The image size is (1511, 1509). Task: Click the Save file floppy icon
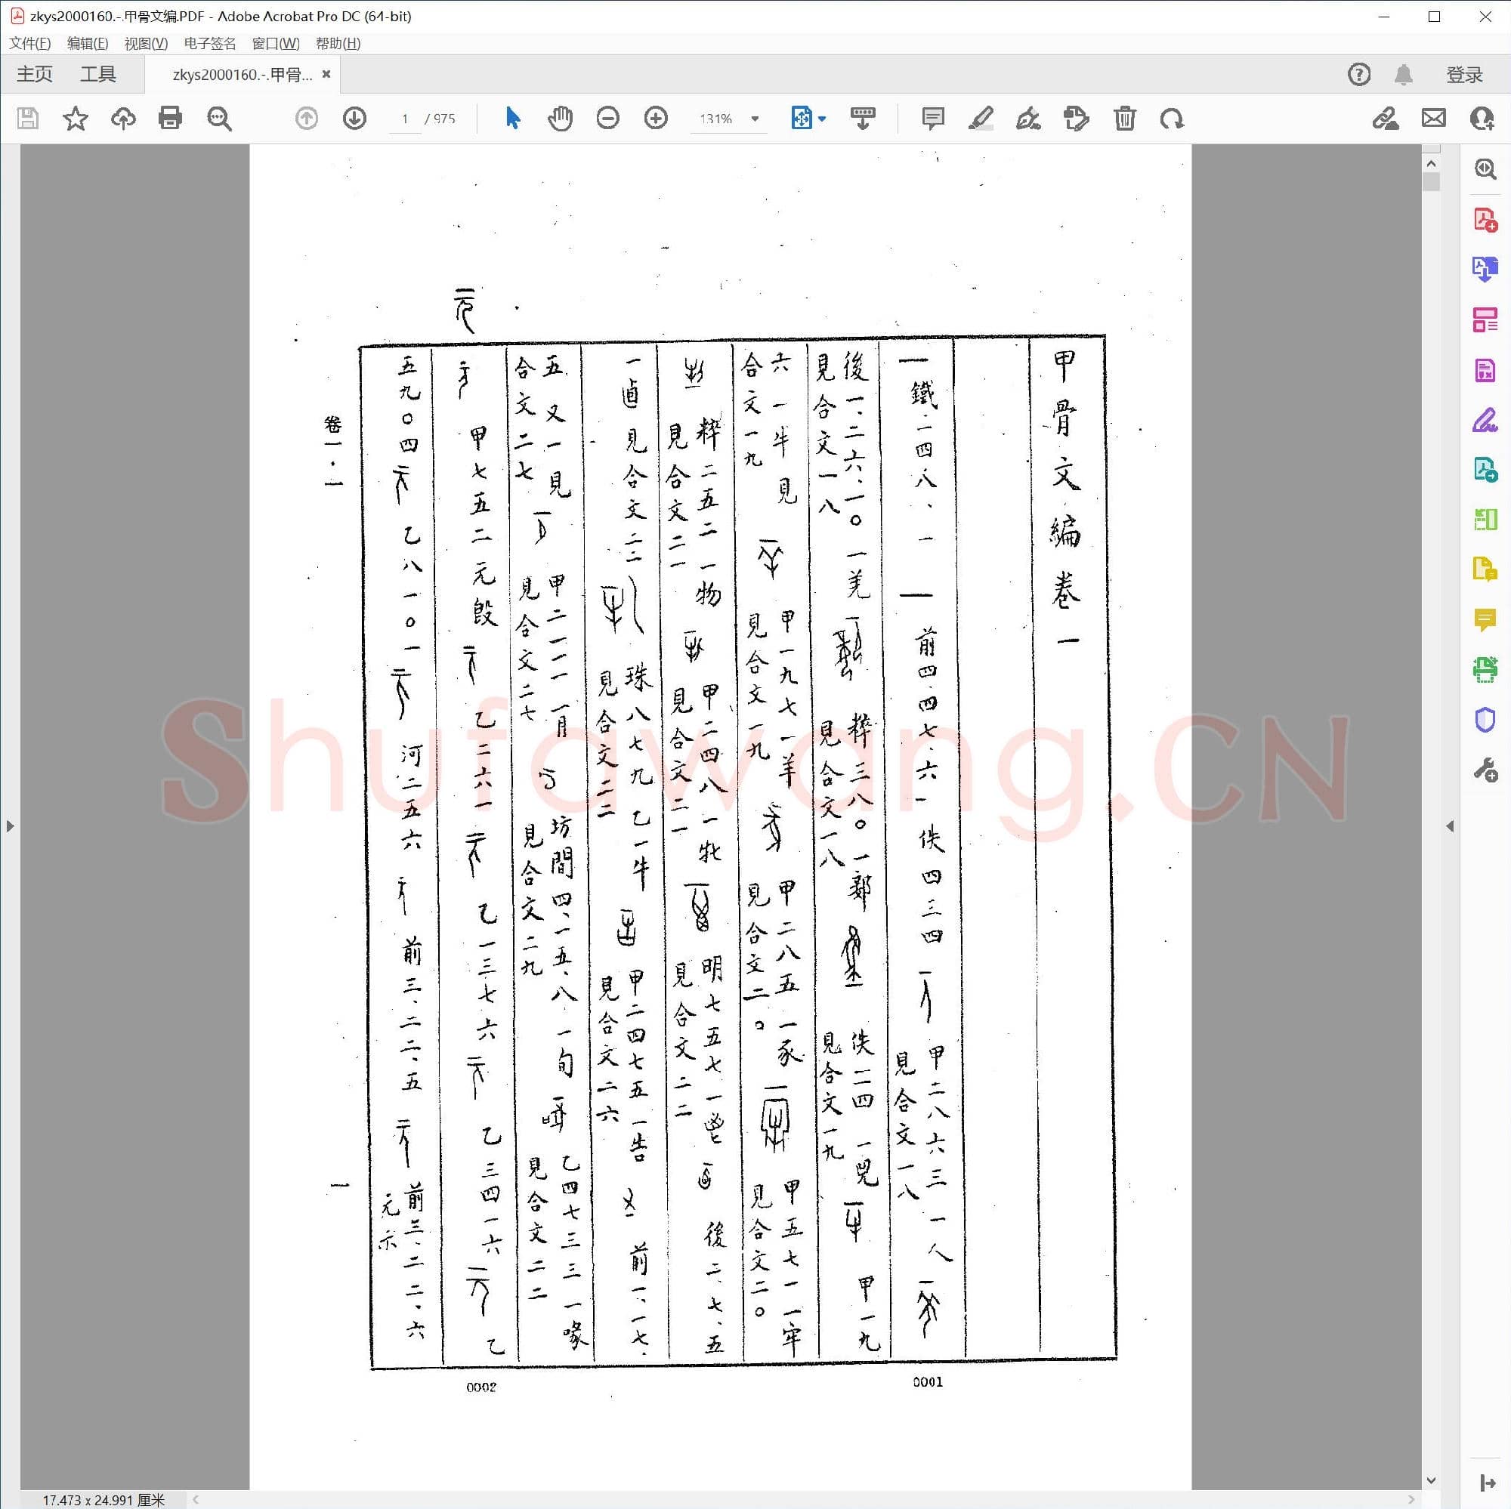(28, 119)
